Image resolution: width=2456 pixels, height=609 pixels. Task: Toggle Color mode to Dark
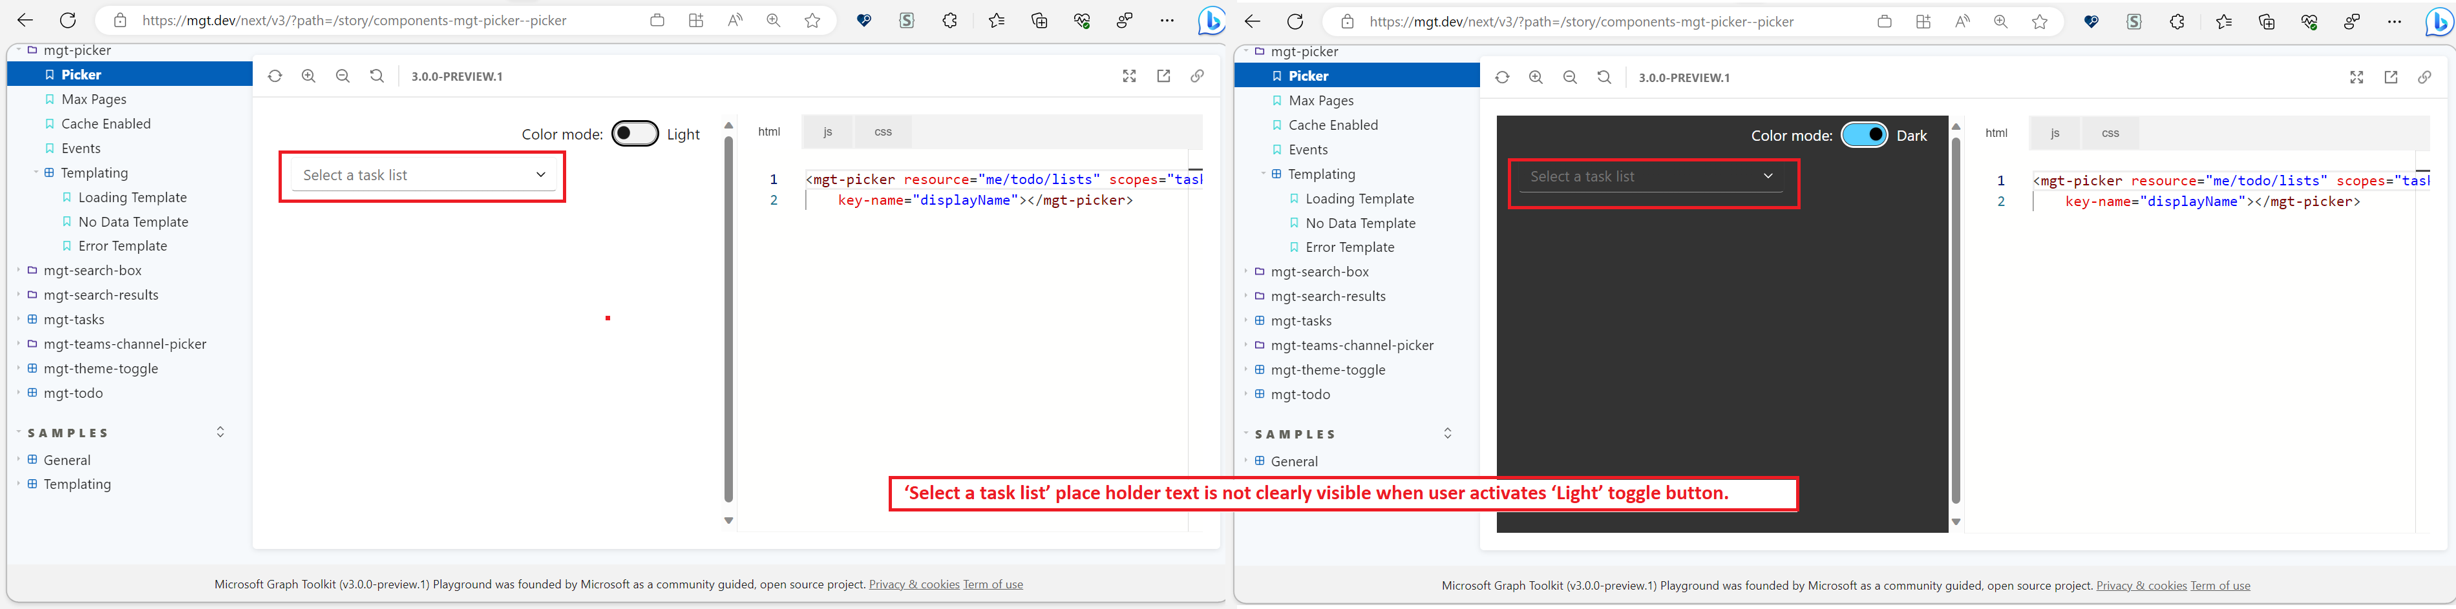634,134
